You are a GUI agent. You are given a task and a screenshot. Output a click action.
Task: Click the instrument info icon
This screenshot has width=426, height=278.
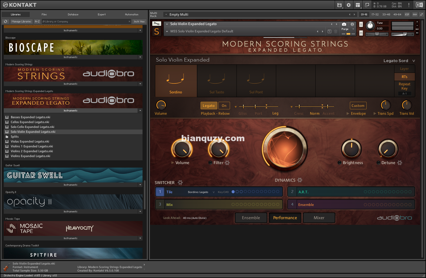352,24
